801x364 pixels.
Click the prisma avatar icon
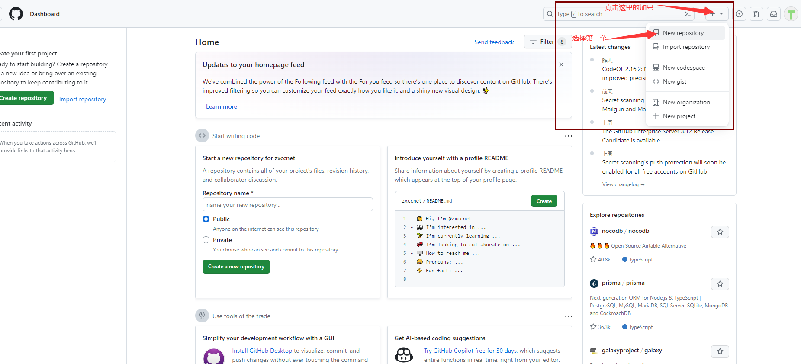594,283
